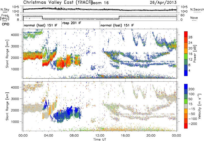The height and width of the screenshot is (141, 204).
Task: Click the '-50' value on Velocity colorbar
Action: (192, 114)
